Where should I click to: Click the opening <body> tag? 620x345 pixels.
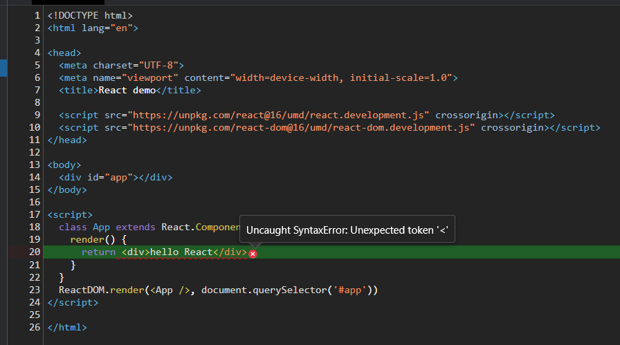pos(64,165)
